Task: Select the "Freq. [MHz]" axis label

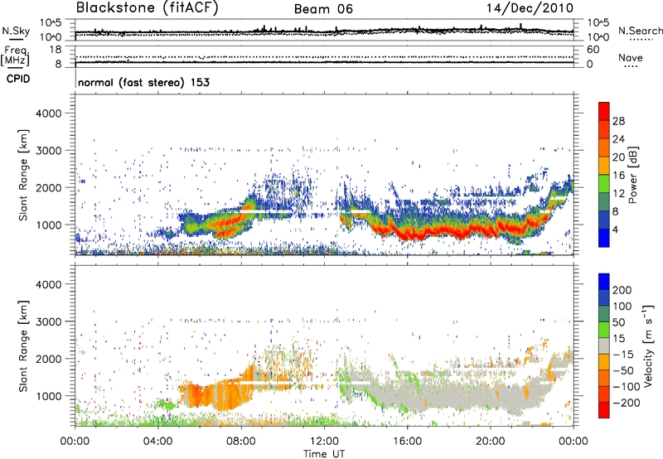Action: click(x=15, y=56)
